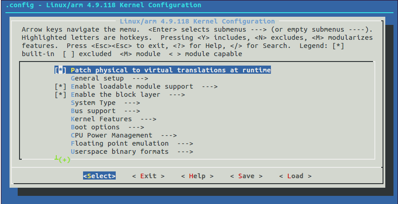Image resolution: width=398 pixels, height=204 pixels.
Task: Open Kernel Features submenu
Action: 113,119
